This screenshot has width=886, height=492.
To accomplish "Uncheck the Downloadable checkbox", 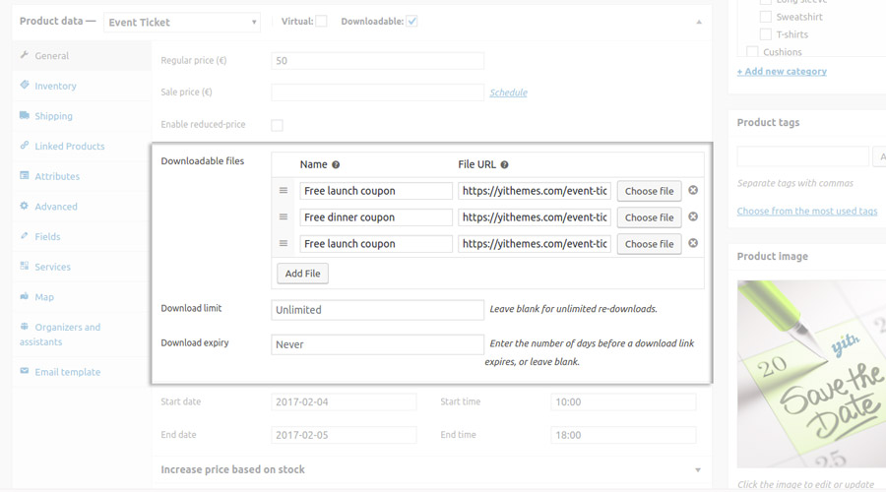I will tap(411, 21).
